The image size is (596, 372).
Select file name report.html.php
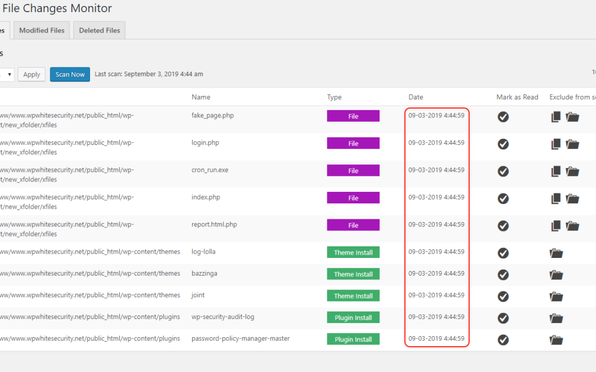214,224
